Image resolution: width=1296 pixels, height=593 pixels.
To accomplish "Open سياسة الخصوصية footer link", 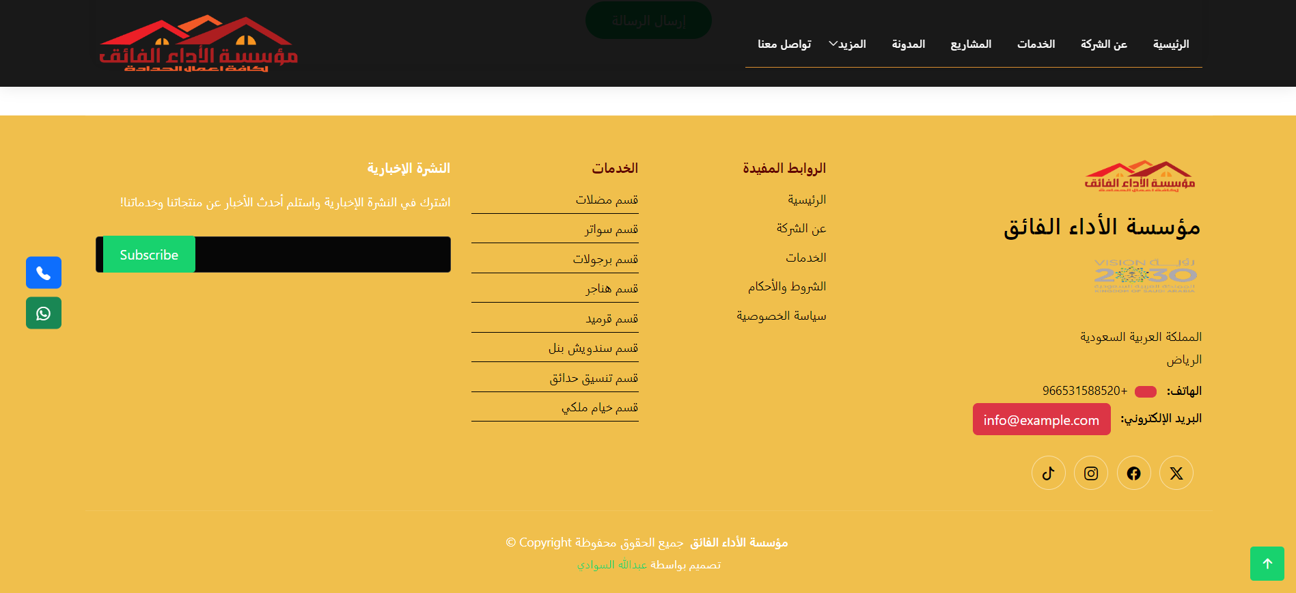I will coord(781,316).
